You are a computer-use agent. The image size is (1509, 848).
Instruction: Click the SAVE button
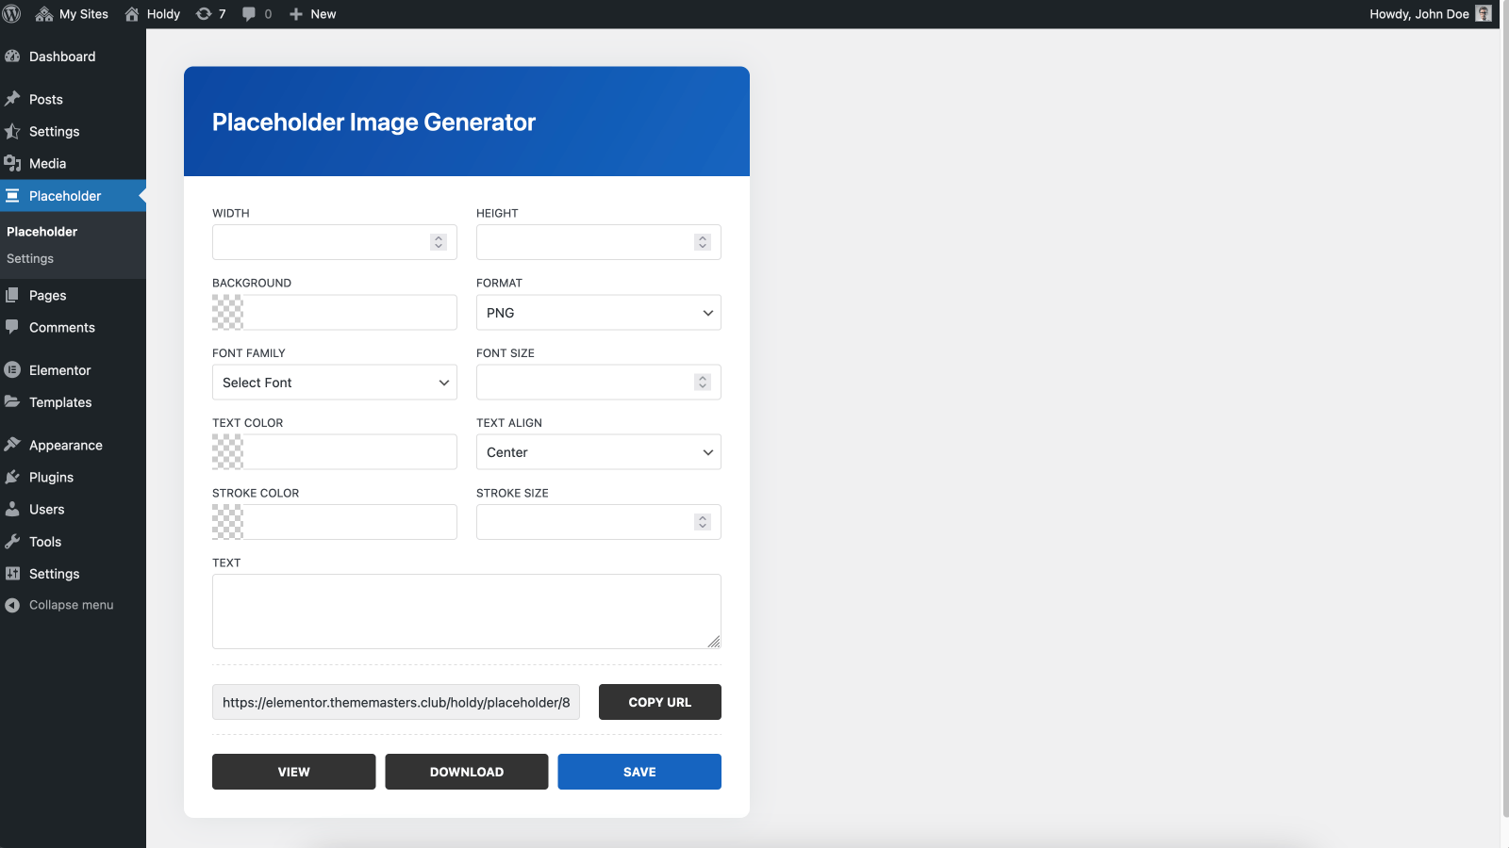[639, 771]
